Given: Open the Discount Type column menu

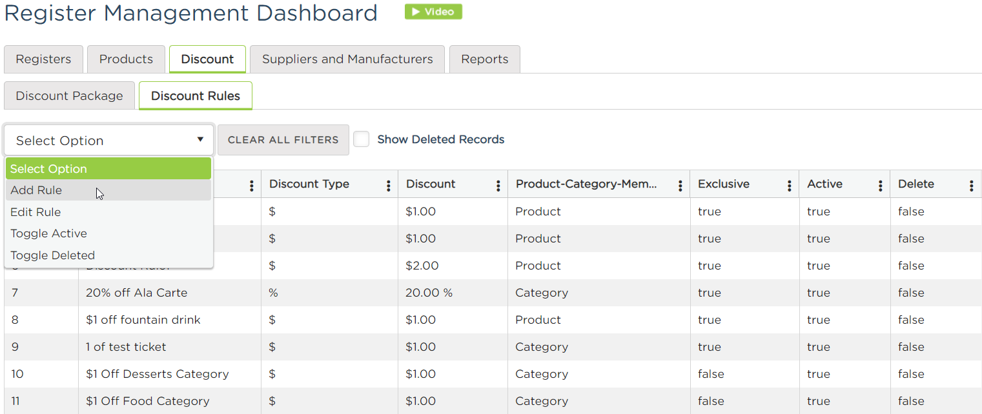Looking at the screenshot, I should 388,186.
